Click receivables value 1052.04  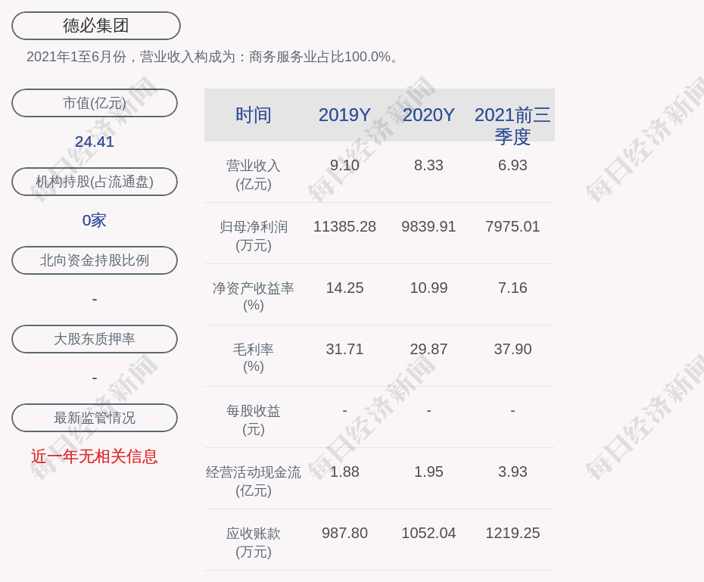(428, 533)
